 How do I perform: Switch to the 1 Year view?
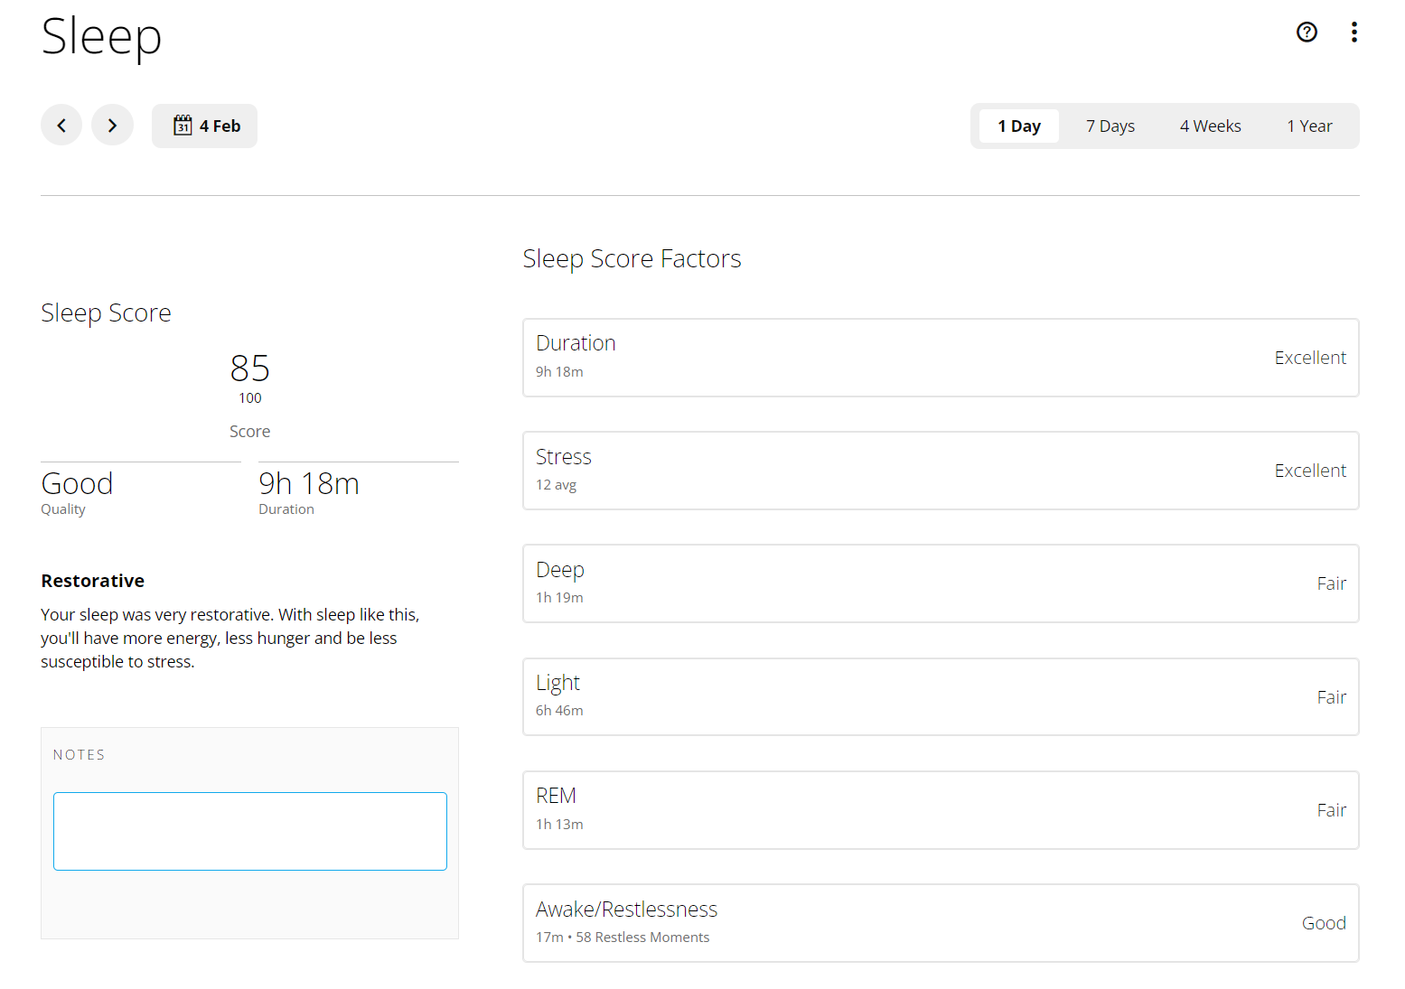pyautogui.click(x=1308, y=126)
